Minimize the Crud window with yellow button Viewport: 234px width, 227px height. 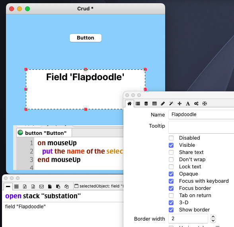tap(19, 9)
